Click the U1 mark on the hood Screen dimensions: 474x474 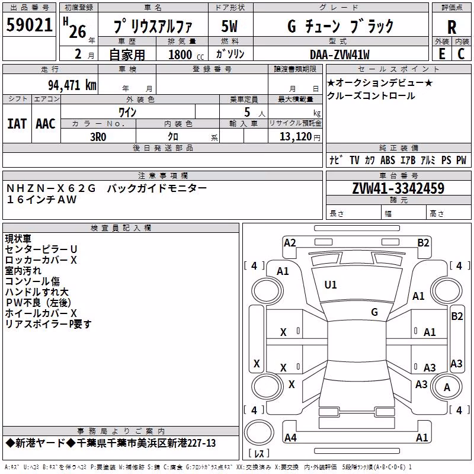tap(331, 285)
